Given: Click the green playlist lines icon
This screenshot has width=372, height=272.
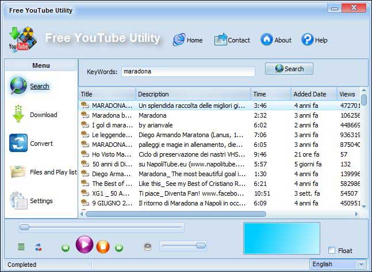Looking at the screenshot, I should [21, 247].
